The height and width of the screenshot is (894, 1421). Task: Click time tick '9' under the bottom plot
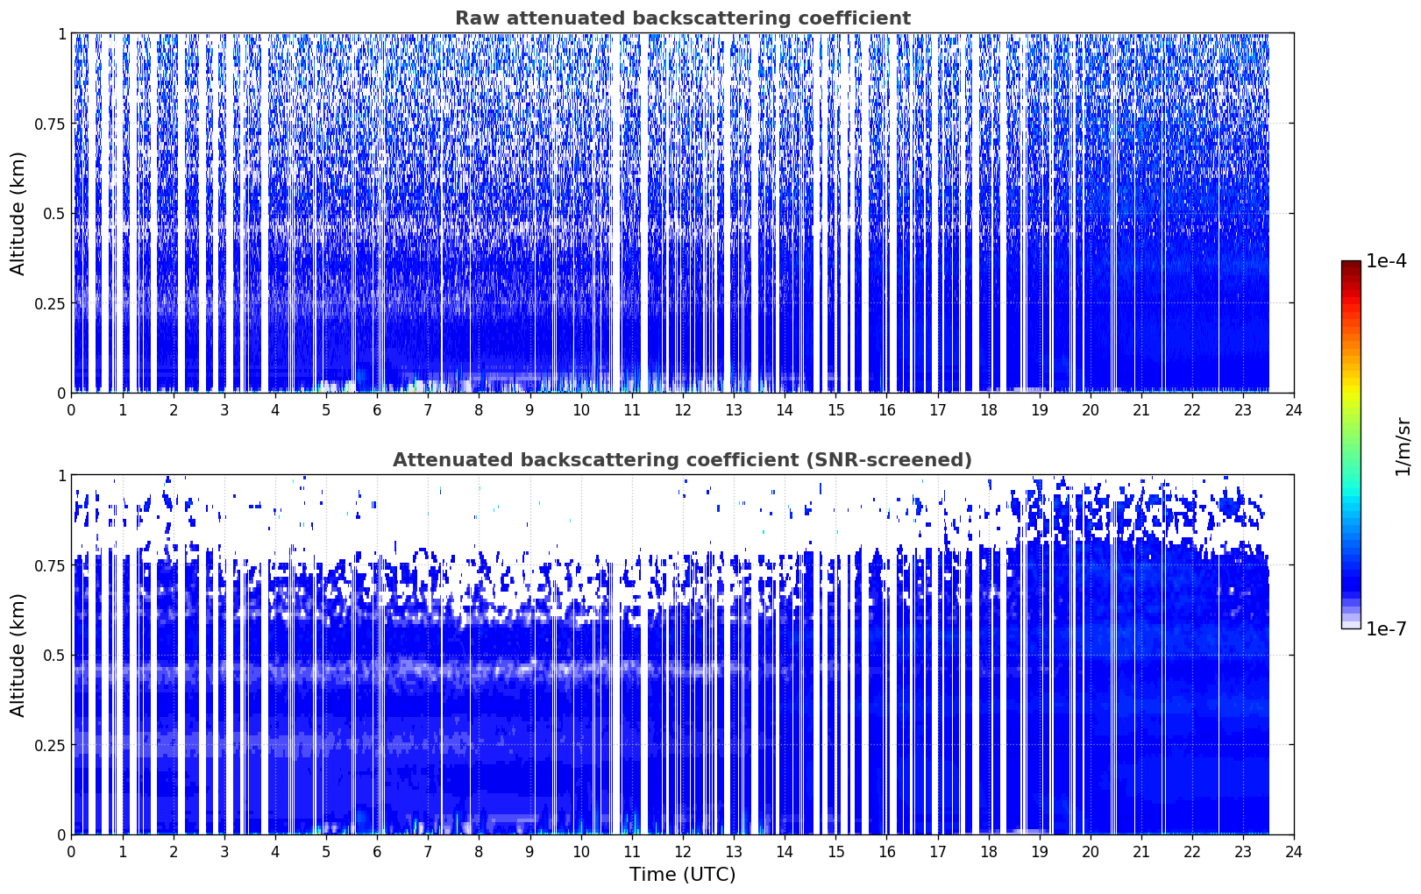(x=529, y=851)
